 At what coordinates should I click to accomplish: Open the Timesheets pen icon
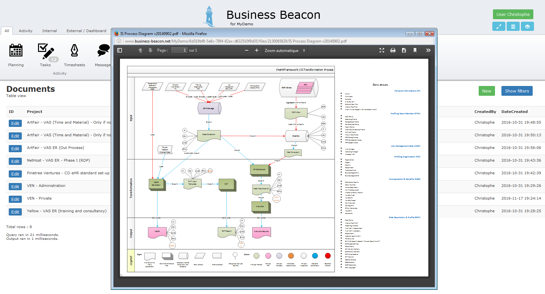coord(74,50)
